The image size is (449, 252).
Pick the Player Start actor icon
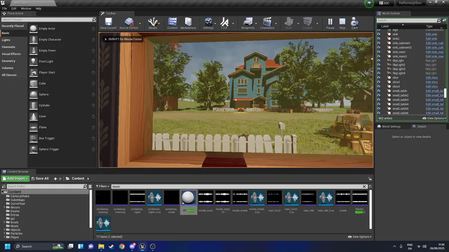[x=33, y=73]
